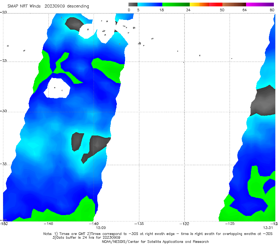Viewport: 278px width, 244px height.
Task: Click the colorbar label '50'
Action: pyautogui.click(x=222, y=10)
